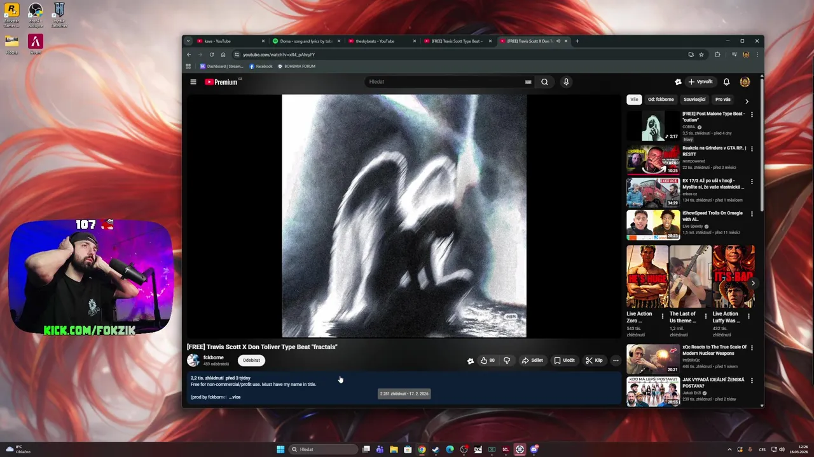
Task: Select the Pro vás filter chip
Action: click(x=722, y=100)
